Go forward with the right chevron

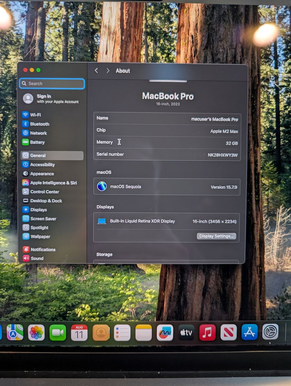point(108,70)
